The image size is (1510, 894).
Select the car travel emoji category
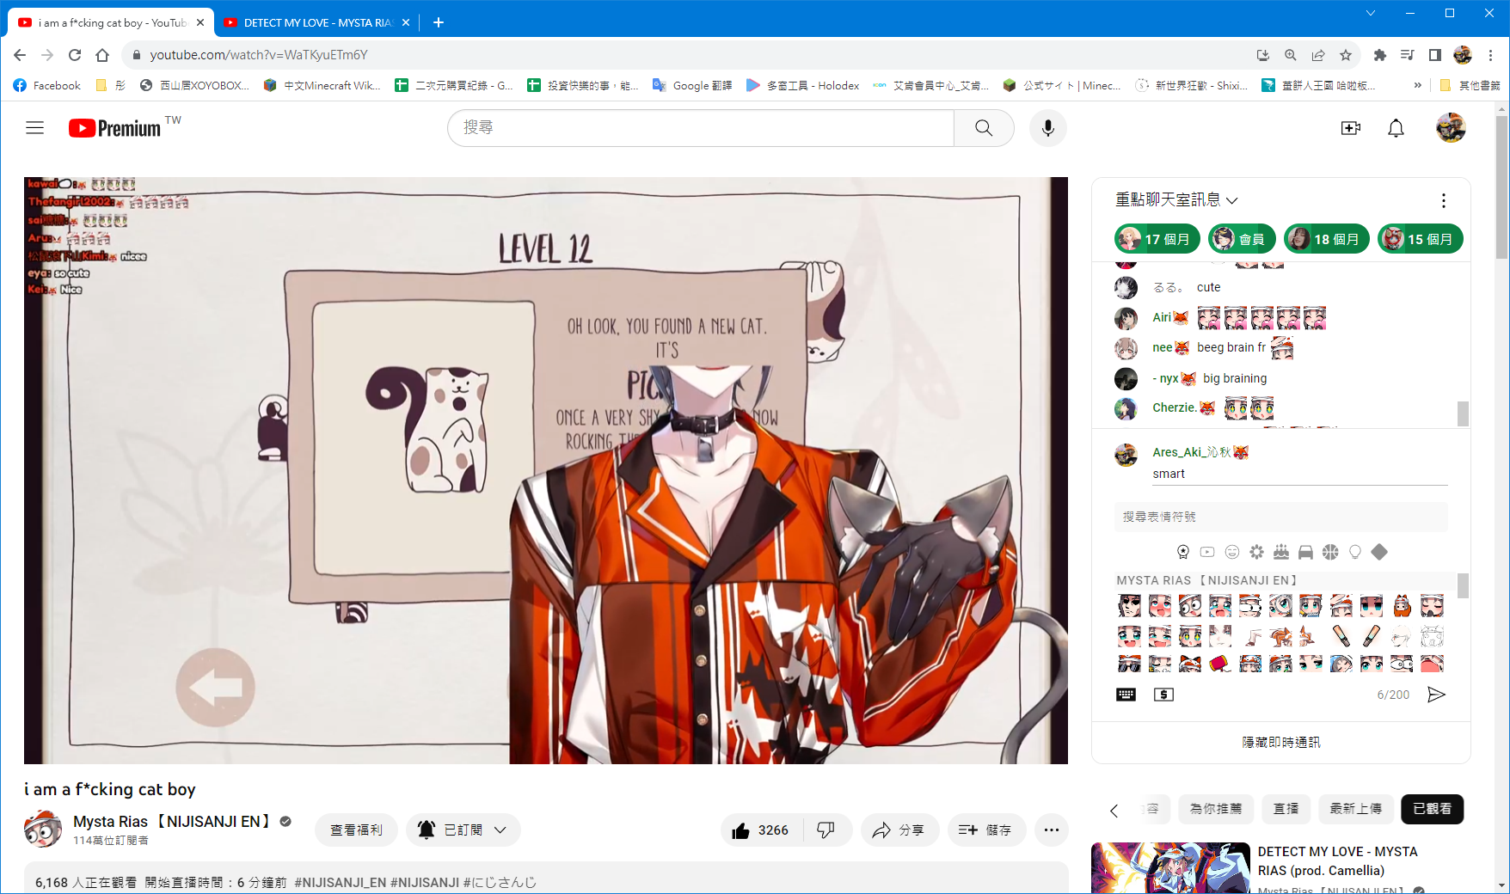[x=1305, y=552]
